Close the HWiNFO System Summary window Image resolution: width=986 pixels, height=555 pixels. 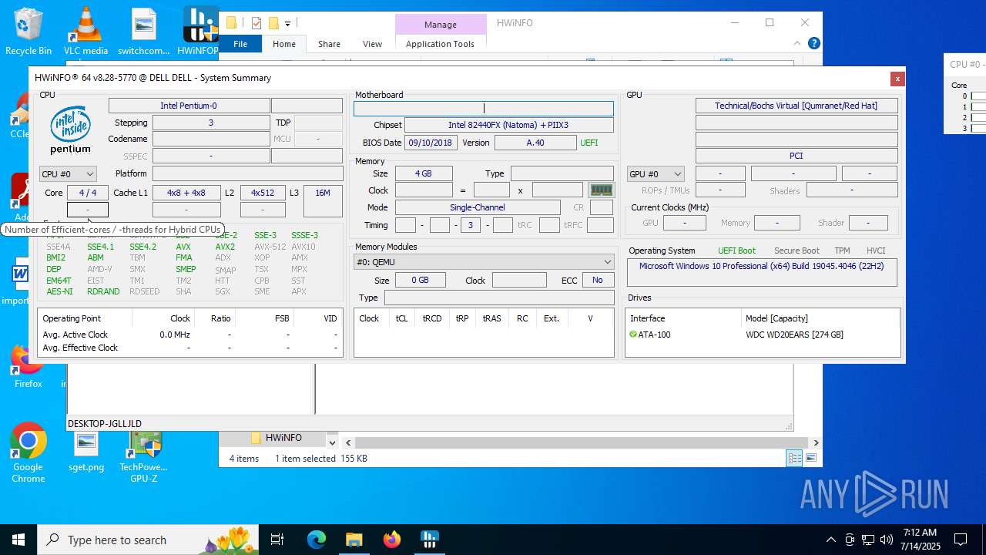coord(897,79)
